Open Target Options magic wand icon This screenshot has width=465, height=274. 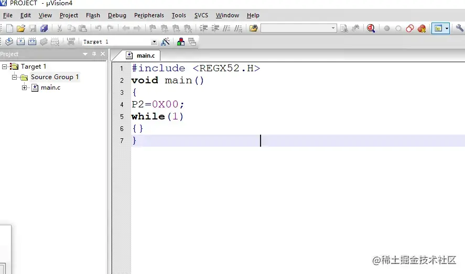tap(165, 41)
